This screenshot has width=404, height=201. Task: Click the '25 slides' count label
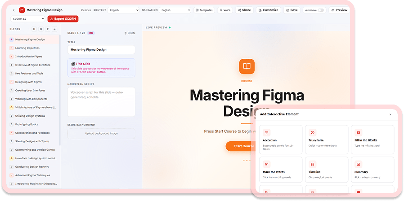86,10
